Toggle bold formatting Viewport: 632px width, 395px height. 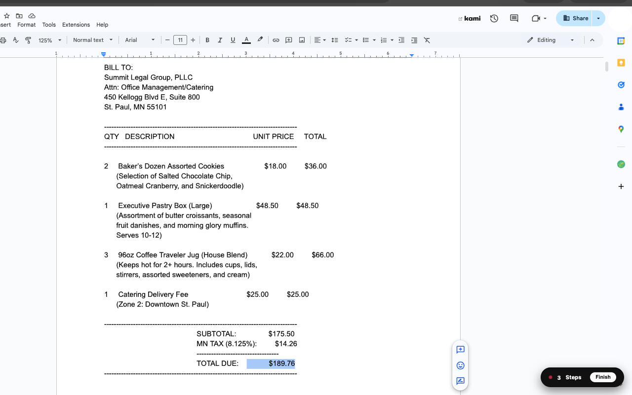coord(207,40)
